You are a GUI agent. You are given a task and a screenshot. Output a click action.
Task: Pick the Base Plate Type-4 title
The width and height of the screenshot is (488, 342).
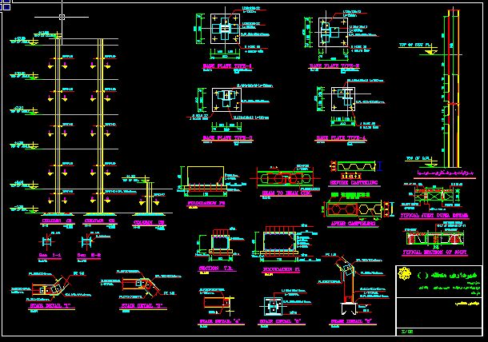[x=342, y=137]
